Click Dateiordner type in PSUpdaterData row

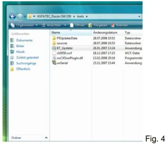coord(133,38)
